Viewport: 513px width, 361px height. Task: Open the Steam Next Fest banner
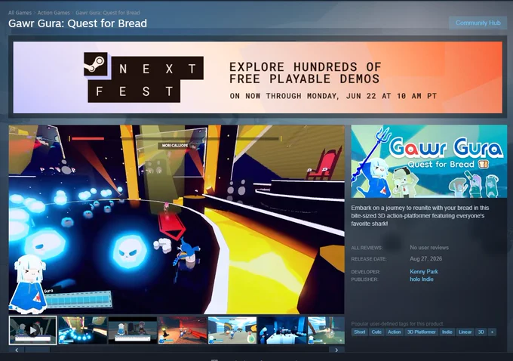point(258,77)
